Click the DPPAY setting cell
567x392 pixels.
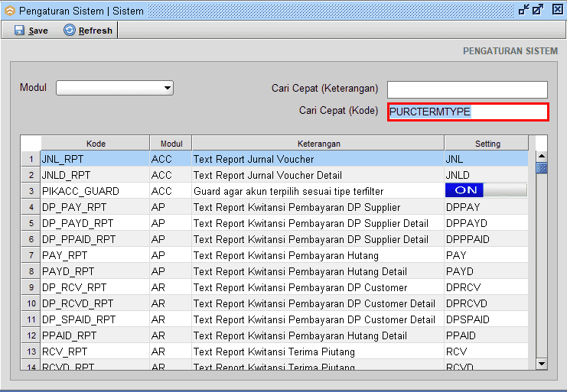[486, 207]
